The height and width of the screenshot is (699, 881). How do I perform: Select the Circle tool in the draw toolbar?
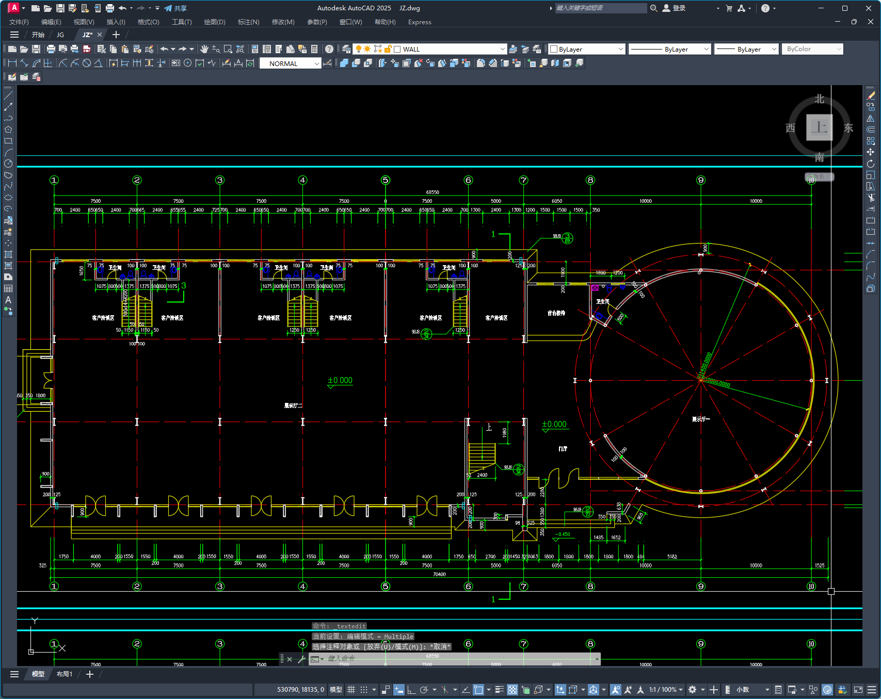pyautogui.click(x=8, y=164)
